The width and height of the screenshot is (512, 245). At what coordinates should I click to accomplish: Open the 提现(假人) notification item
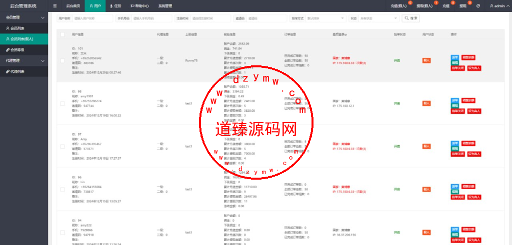(x=424, y=6)
